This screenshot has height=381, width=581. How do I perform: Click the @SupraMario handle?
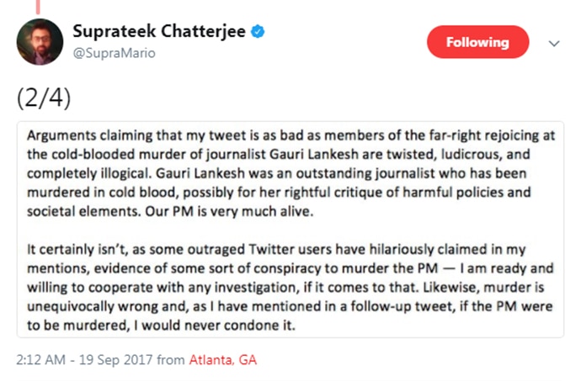(114, 52)
